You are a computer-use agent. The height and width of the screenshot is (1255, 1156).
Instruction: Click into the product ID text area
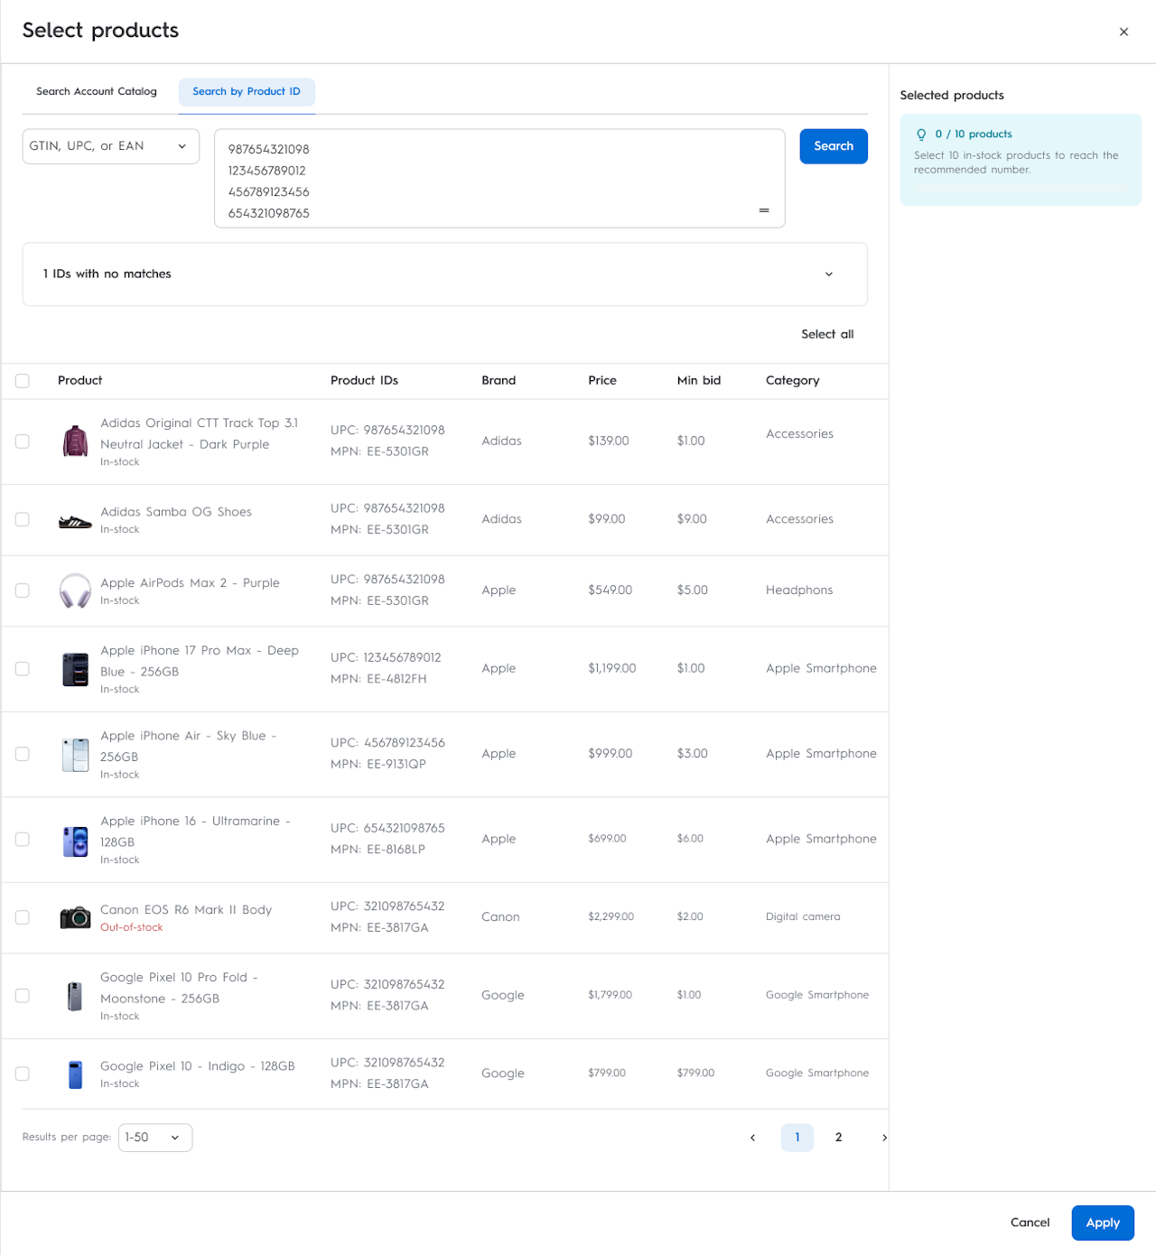[x=499, y=179]
